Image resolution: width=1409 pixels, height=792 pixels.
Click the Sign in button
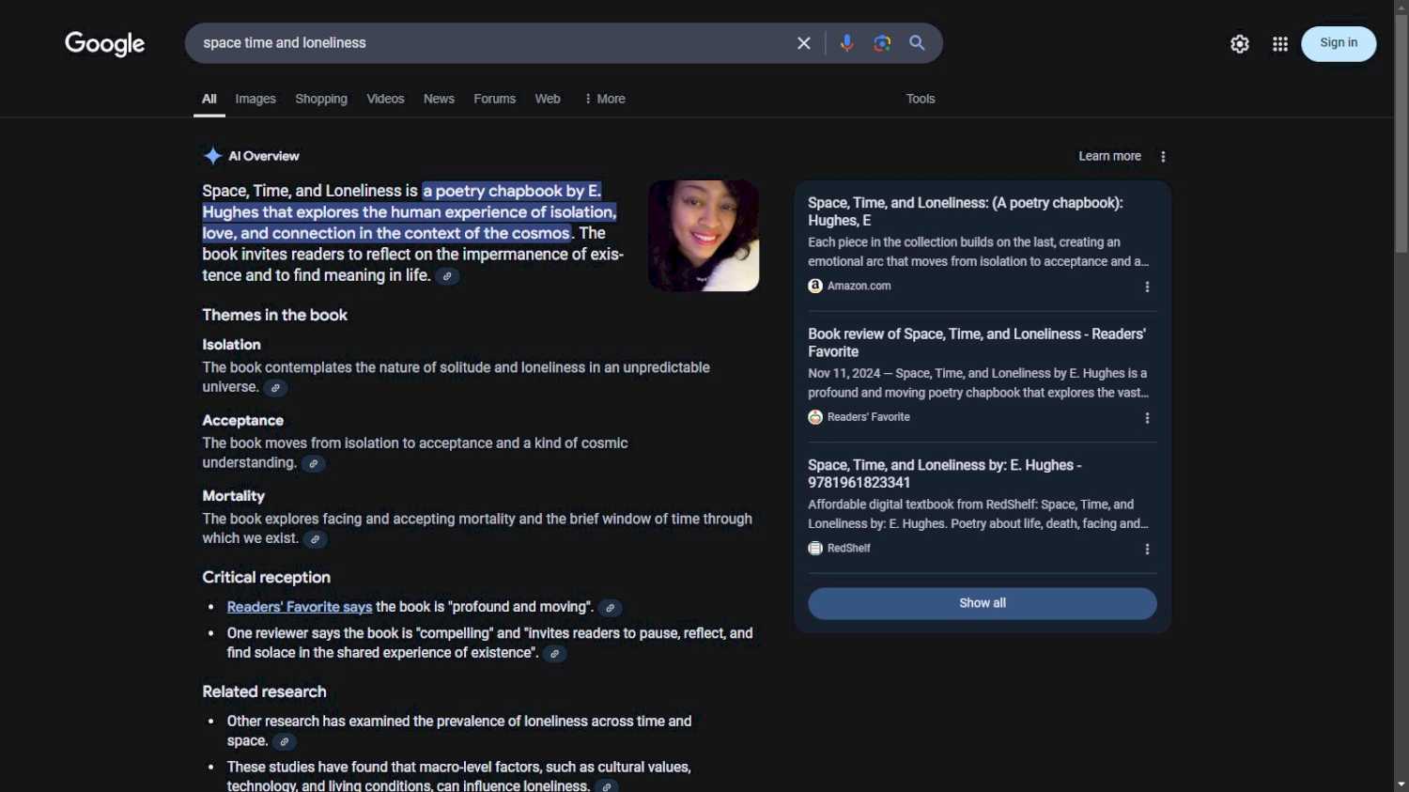[x=1338, y=43]
